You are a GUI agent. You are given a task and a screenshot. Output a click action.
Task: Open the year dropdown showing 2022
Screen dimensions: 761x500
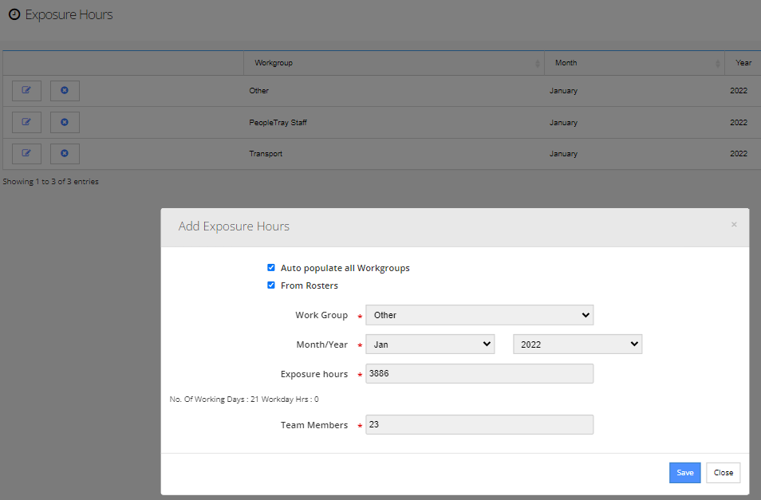[578, 344]
